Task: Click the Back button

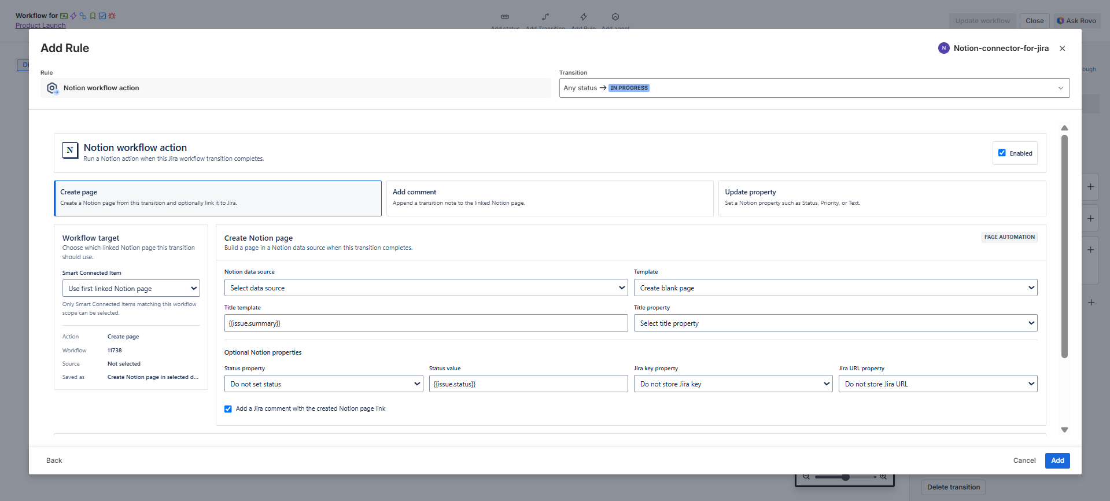Action: click(x=54, y=461)
